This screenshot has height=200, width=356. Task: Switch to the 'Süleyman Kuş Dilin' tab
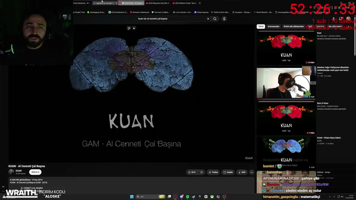[158, 3]
